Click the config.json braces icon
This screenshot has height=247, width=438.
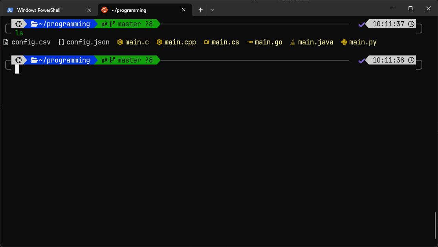(61, 42)
